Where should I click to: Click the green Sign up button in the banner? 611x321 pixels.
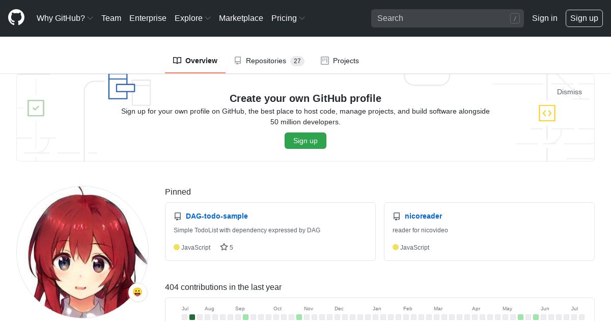point(305,141)
